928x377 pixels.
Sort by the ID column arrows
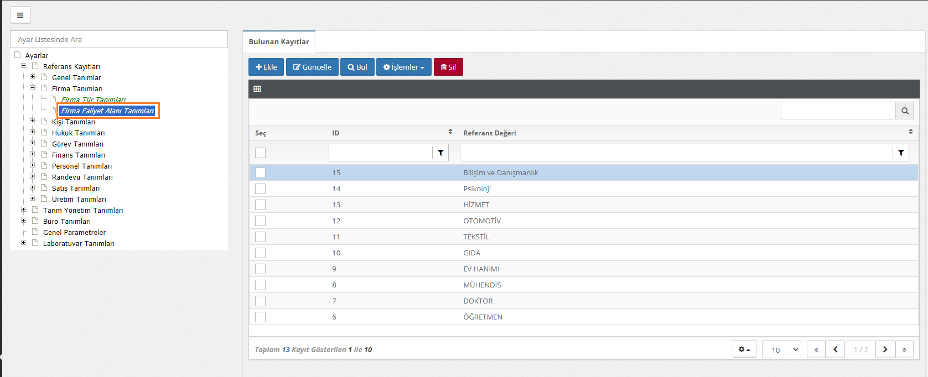tap(450, 132)
